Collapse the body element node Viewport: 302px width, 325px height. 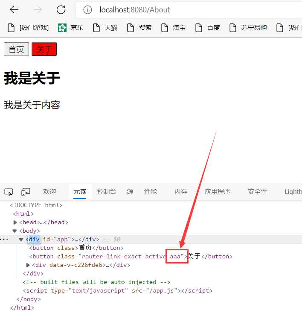click(x=15, y=231)
